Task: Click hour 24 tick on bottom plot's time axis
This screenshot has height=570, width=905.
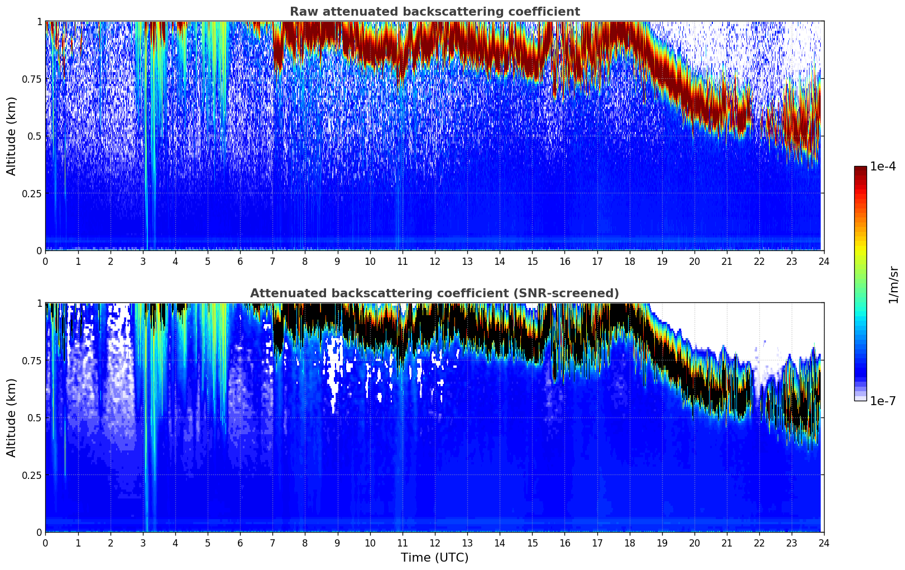Action: point(824,543)
